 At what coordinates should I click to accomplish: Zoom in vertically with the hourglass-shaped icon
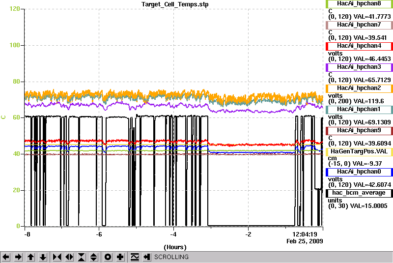pyautogui.click(x=82, y=257)
